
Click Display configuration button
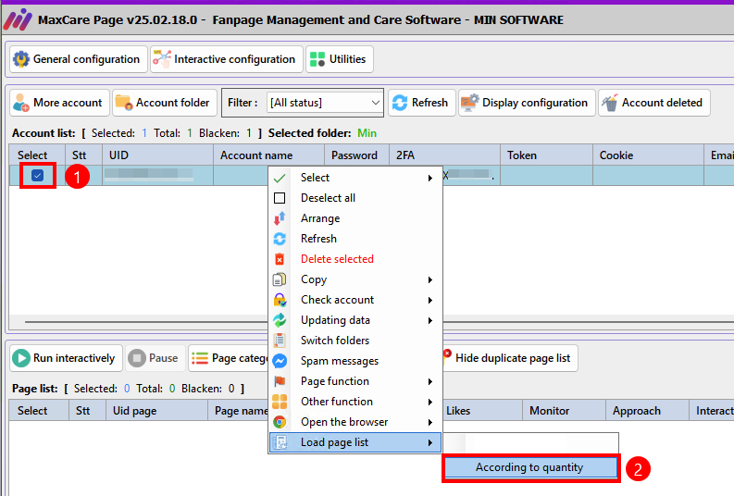(527, 103)
